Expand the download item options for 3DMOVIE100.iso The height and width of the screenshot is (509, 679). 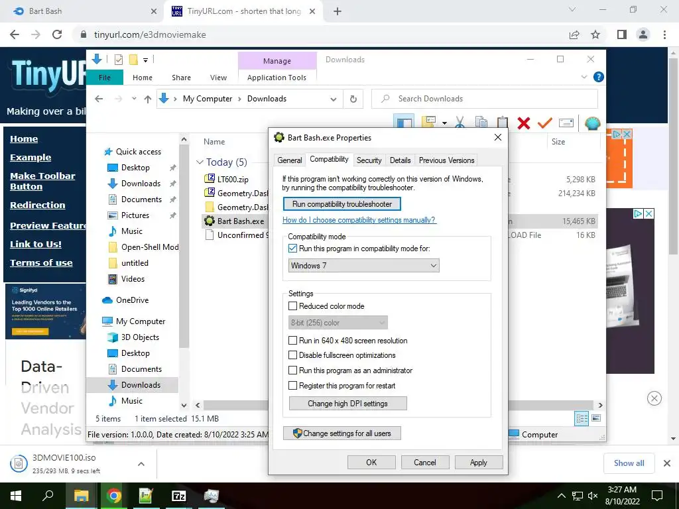141,464
